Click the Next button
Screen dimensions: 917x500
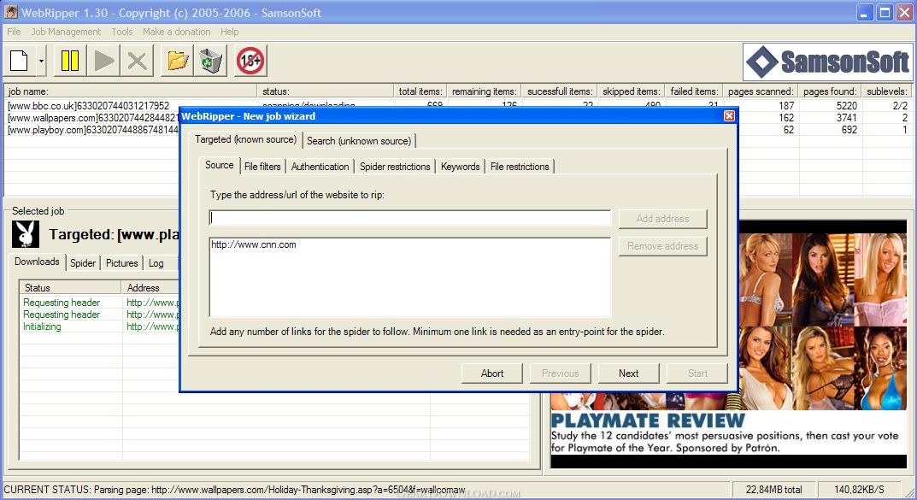[x=629, y=374]
